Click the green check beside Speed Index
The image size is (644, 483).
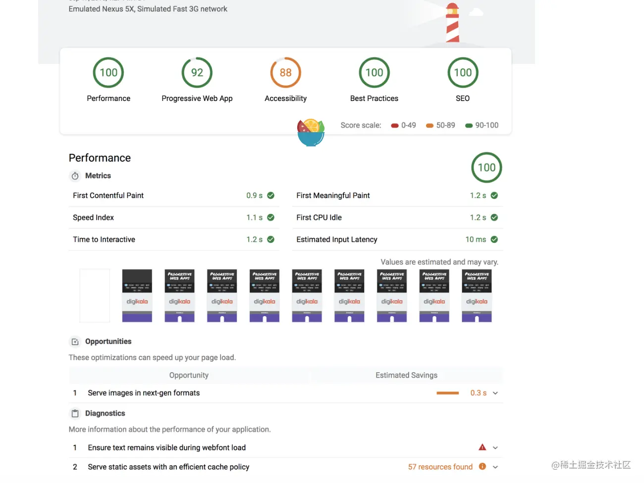[x=271, y=217]
